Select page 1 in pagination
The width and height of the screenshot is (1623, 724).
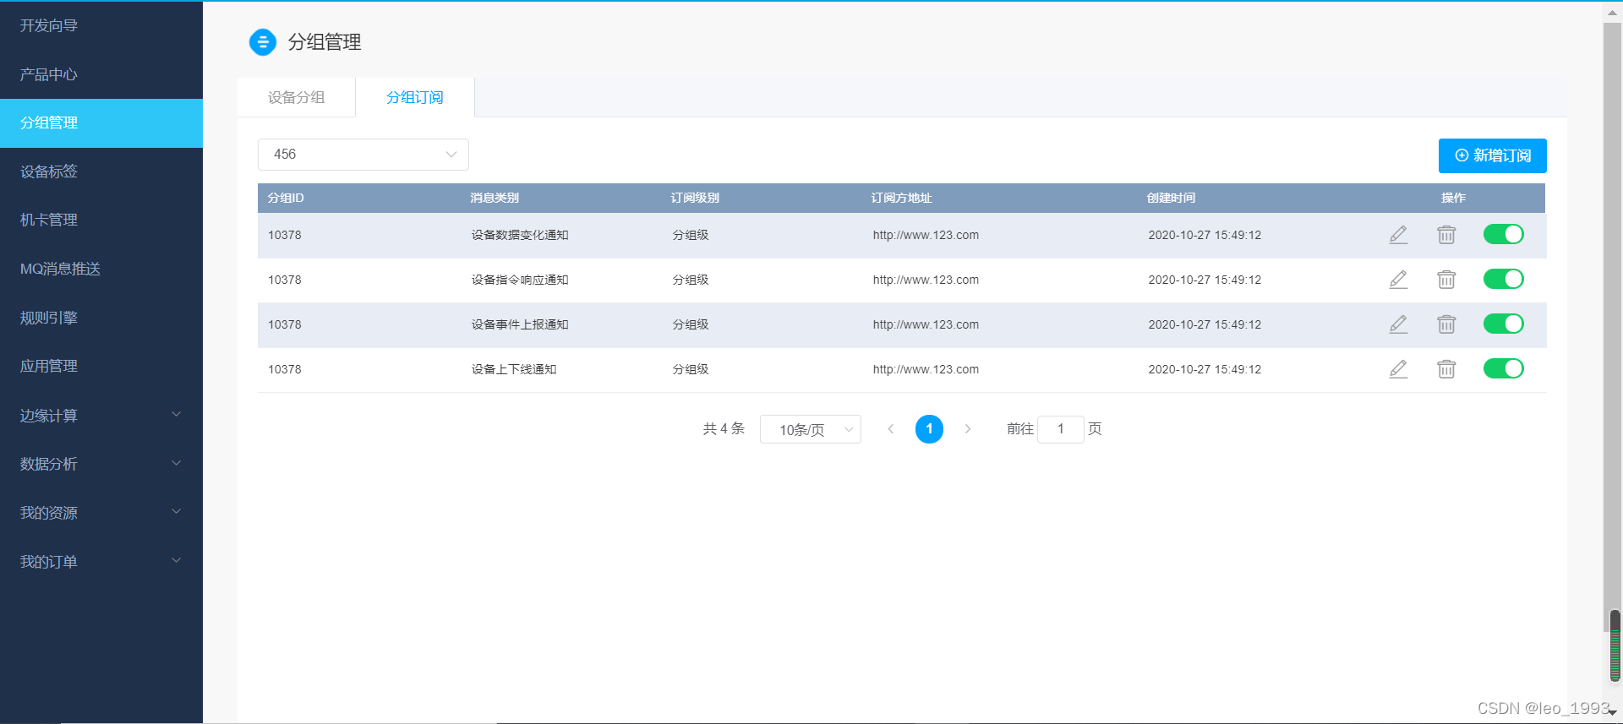pyautogui.click(x=929, y=429)
